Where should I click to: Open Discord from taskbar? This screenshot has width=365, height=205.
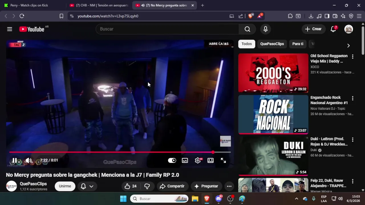[219, 198]
